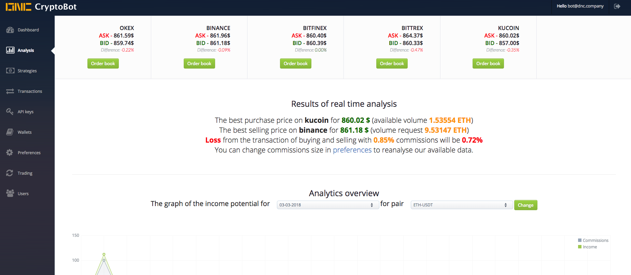
Task: Expand the ETH-USDT pair dropdown
Action: (x=462, y=205)
